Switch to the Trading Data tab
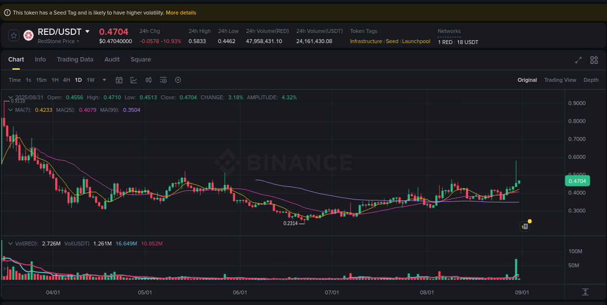The image size is (607, 305). [75, 59]
